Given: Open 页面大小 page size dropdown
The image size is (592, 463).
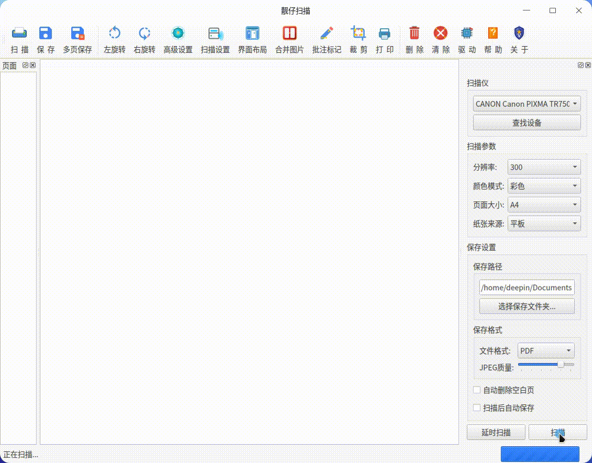Looking at the screenshot, I should (x=544, y=205).
